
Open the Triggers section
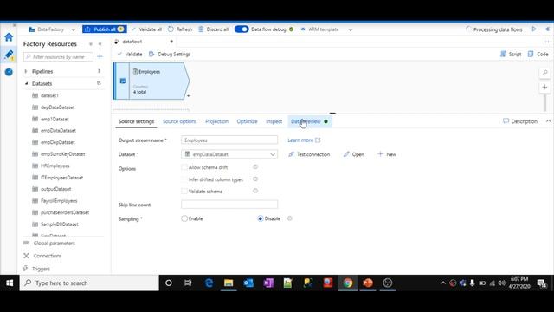coord(41,269)
